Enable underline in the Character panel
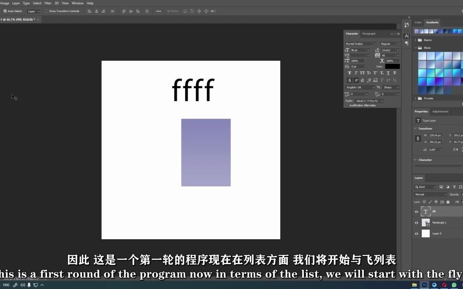 point(388,73)
